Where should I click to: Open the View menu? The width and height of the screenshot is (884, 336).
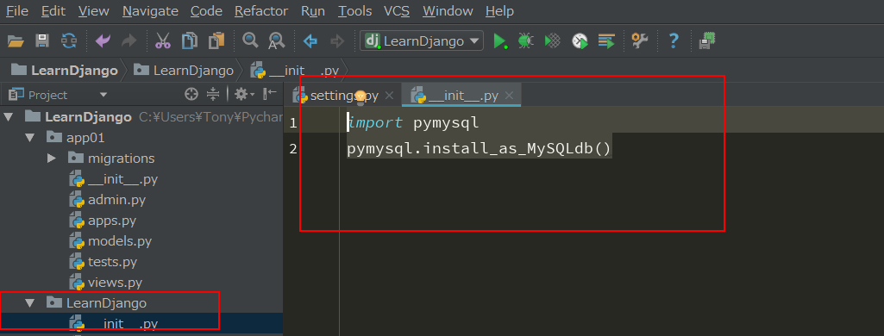pos(94,10)
